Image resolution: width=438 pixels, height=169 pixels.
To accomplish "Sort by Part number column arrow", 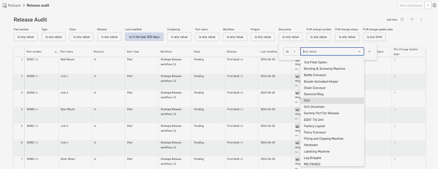I will click(x=56, y=52).
